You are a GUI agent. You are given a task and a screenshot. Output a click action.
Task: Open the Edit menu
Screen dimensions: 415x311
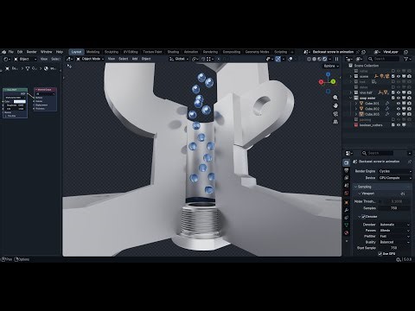pos(20,52)
